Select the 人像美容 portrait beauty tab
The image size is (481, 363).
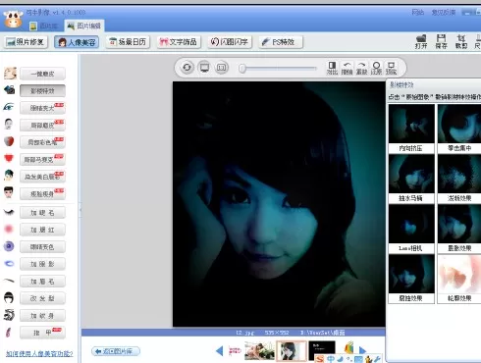(77, 42)
